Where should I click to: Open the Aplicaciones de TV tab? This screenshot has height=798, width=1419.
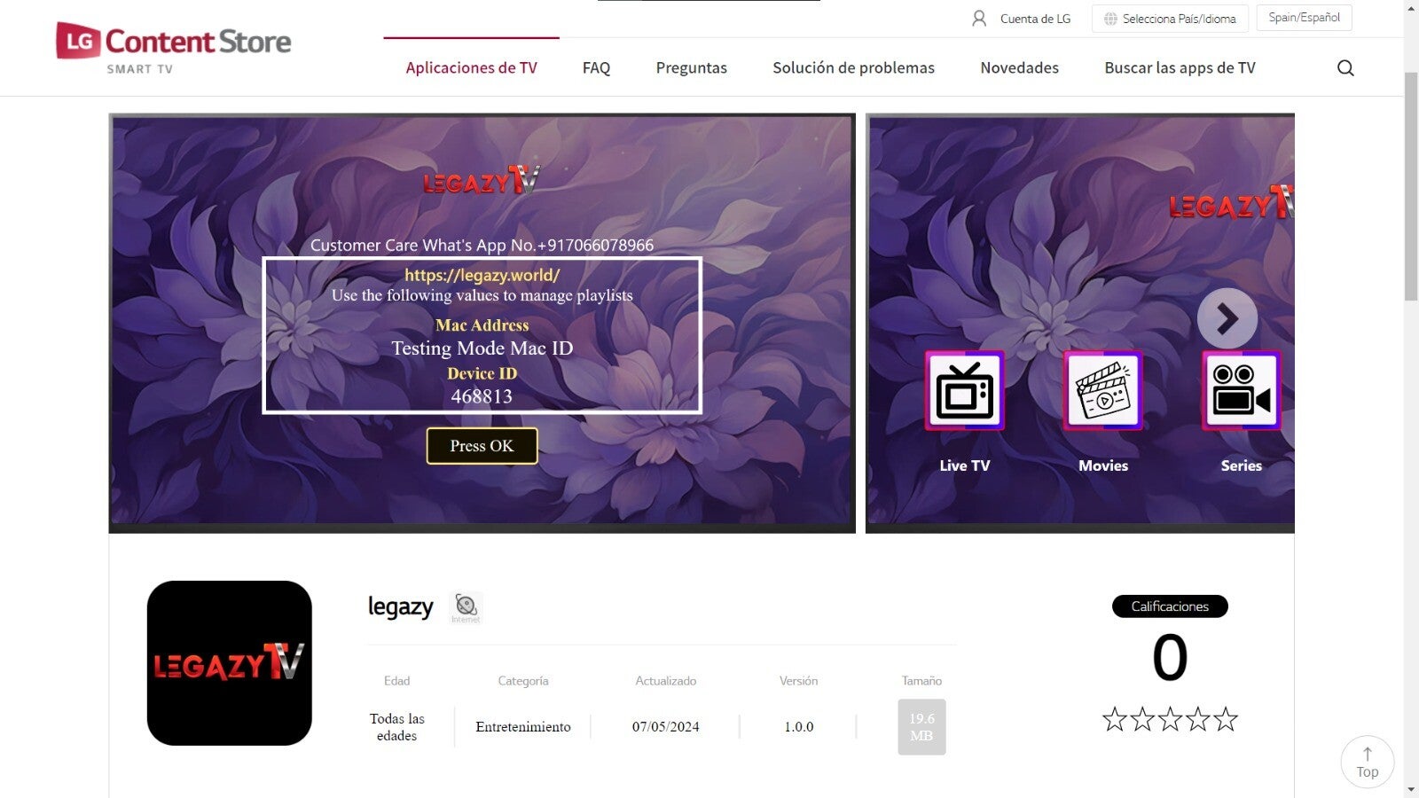(x=472, y=67)
